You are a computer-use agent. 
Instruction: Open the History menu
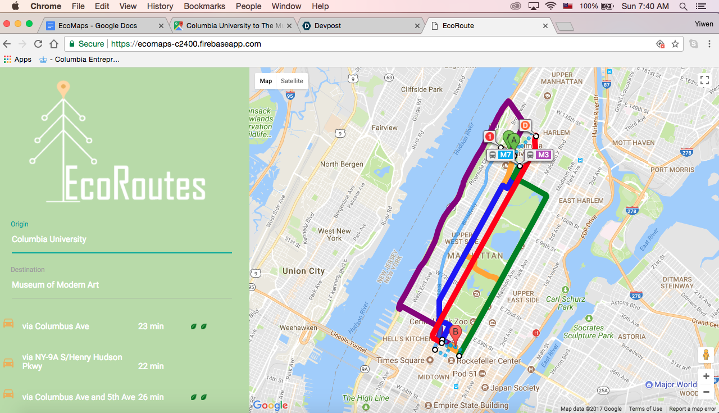[160, 6]
